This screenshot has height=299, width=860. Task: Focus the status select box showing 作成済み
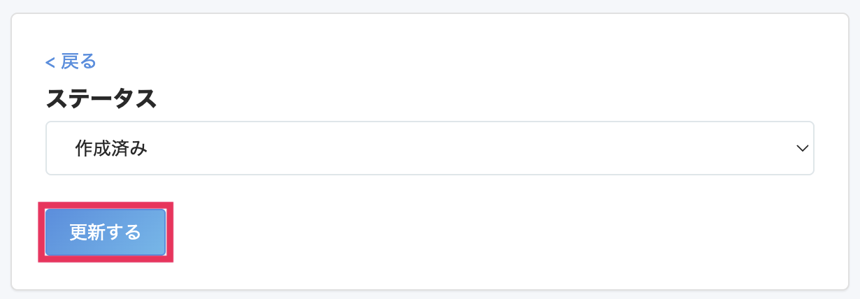pyautogui.click(x=429, y=148)
